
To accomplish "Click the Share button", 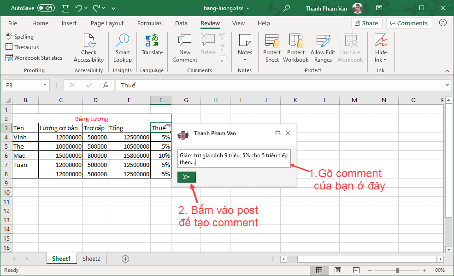I will (366, 23).
